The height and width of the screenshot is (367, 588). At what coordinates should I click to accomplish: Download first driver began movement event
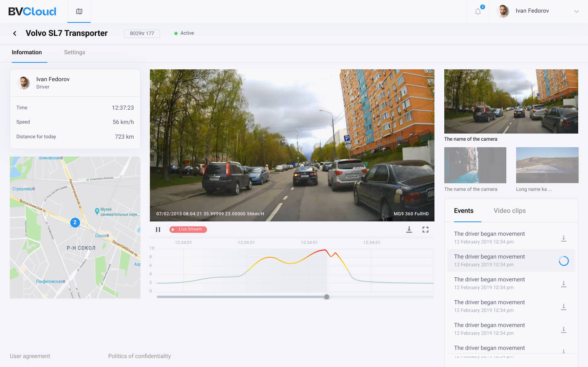click(563, 238)
